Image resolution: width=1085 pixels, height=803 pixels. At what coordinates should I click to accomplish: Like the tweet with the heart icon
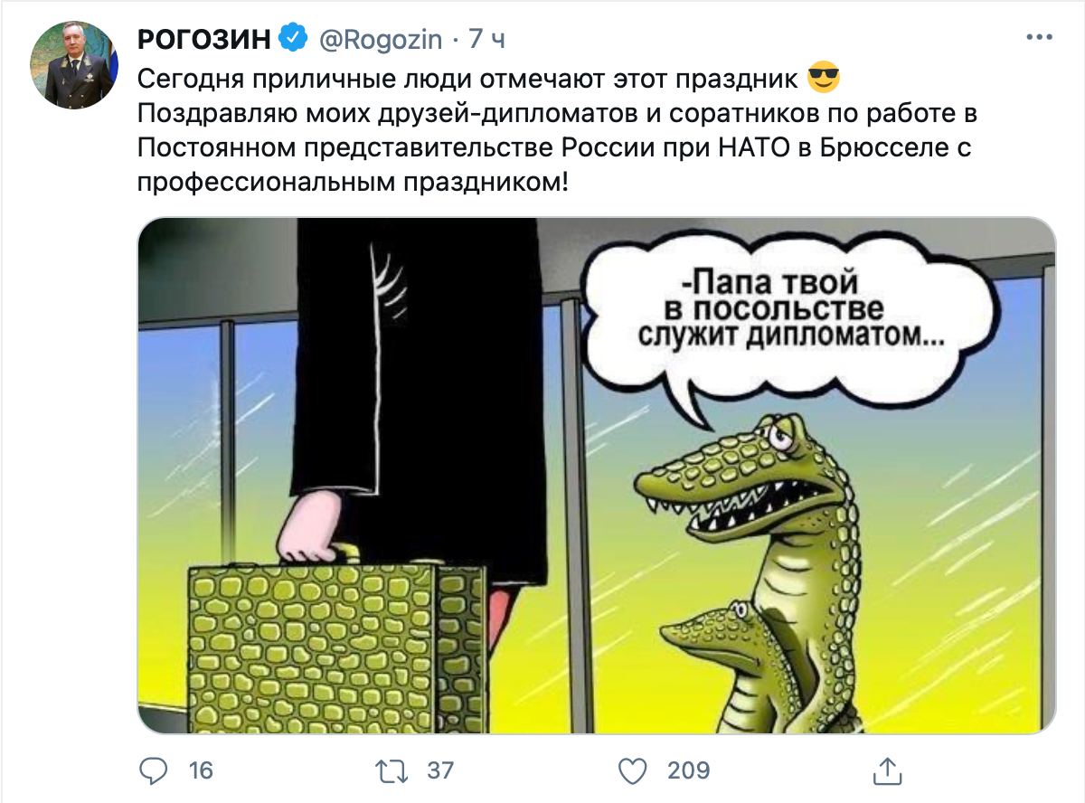click(632, 770)
